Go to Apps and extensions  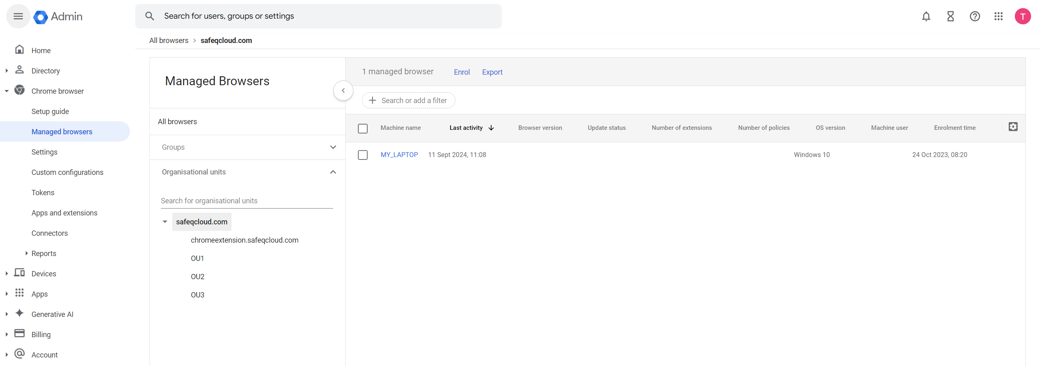click(64, 213)
